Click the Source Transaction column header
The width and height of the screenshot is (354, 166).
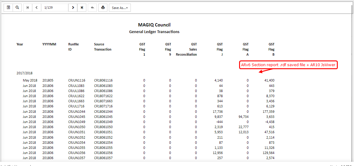(103, 47)
